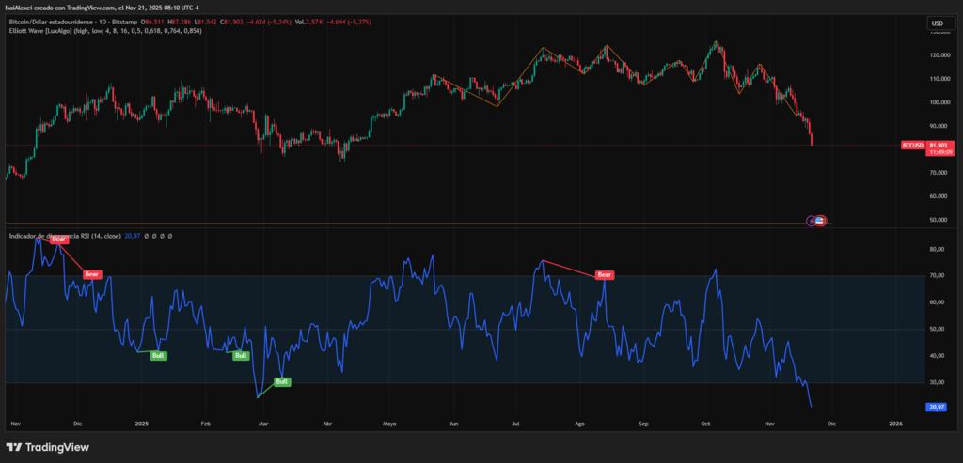Click the 2026 label on the time axis
Screen dimensions: 963x463
(x=896, y=424)
